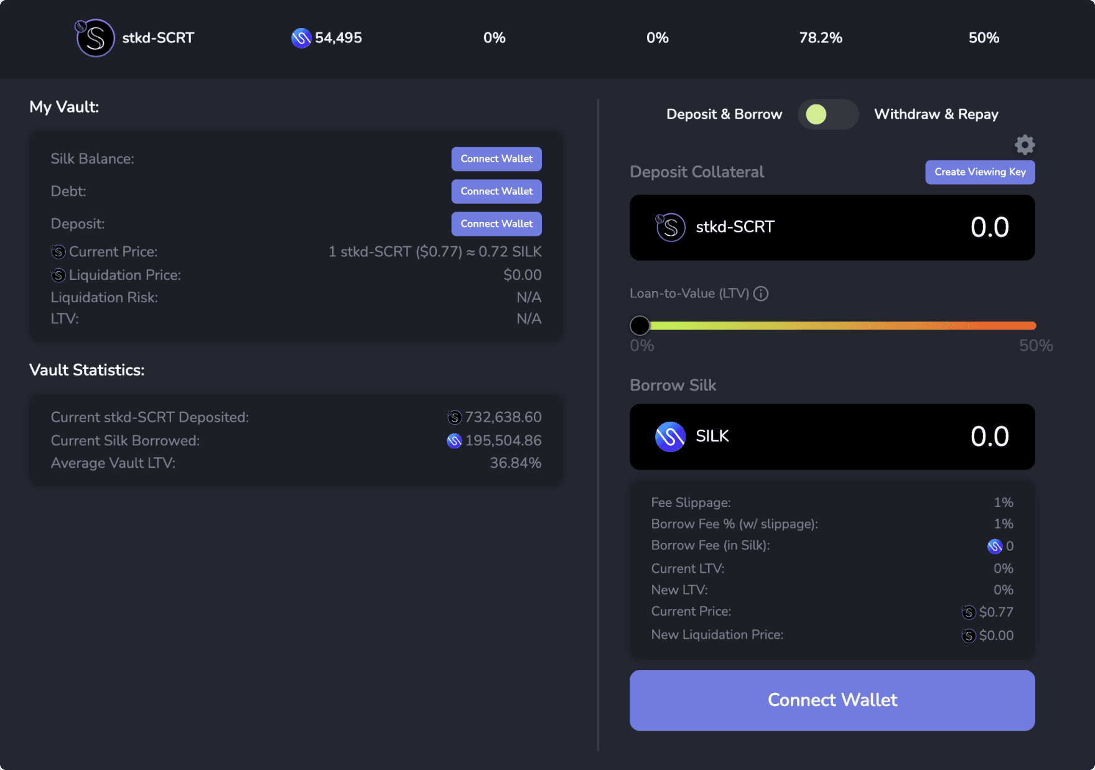Click the icon beside Liquidation Price in My Vault
Image resolution: width=1095 pixels, height=770 pixels.
pos(58,275)
